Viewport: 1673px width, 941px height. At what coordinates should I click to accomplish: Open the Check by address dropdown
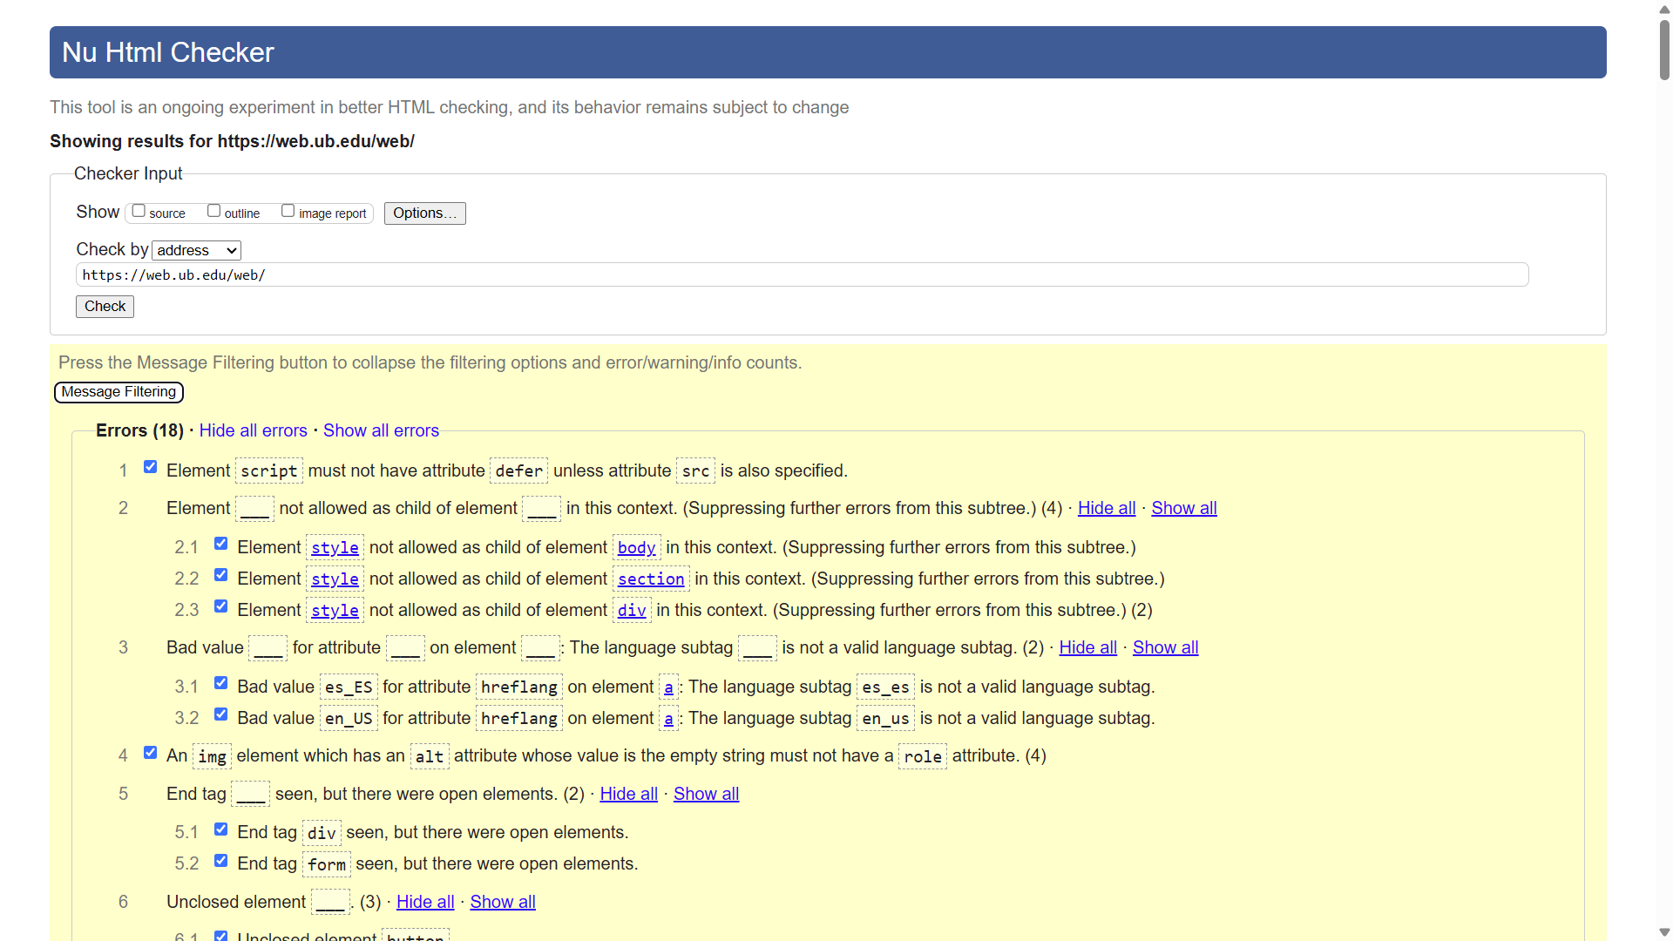[x=197, y=251]
